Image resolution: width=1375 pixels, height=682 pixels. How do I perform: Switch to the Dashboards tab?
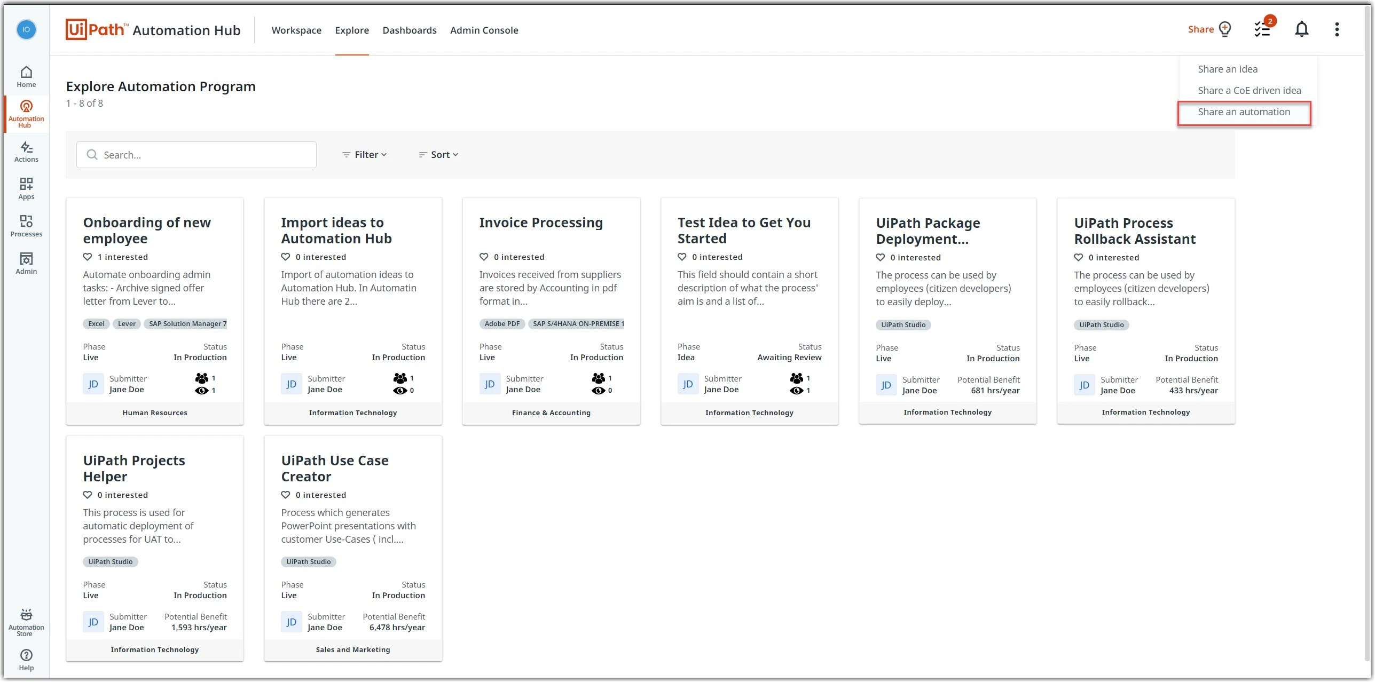[x=410, y=30]
